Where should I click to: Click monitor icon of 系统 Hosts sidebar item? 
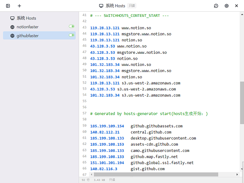click(x=12, y=18)
